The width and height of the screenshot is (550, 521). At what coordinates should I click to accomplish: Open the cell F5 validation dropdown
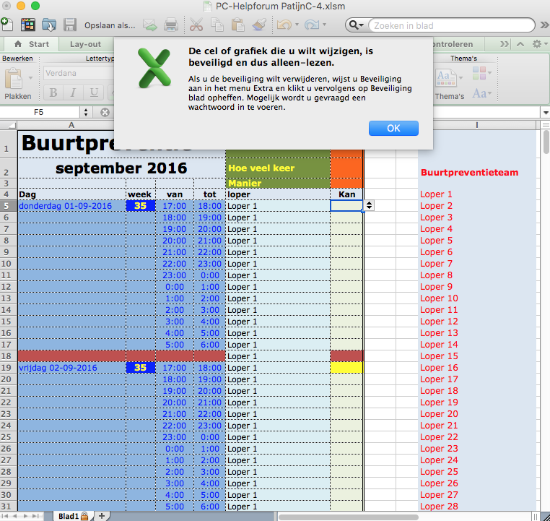point(369,205)
